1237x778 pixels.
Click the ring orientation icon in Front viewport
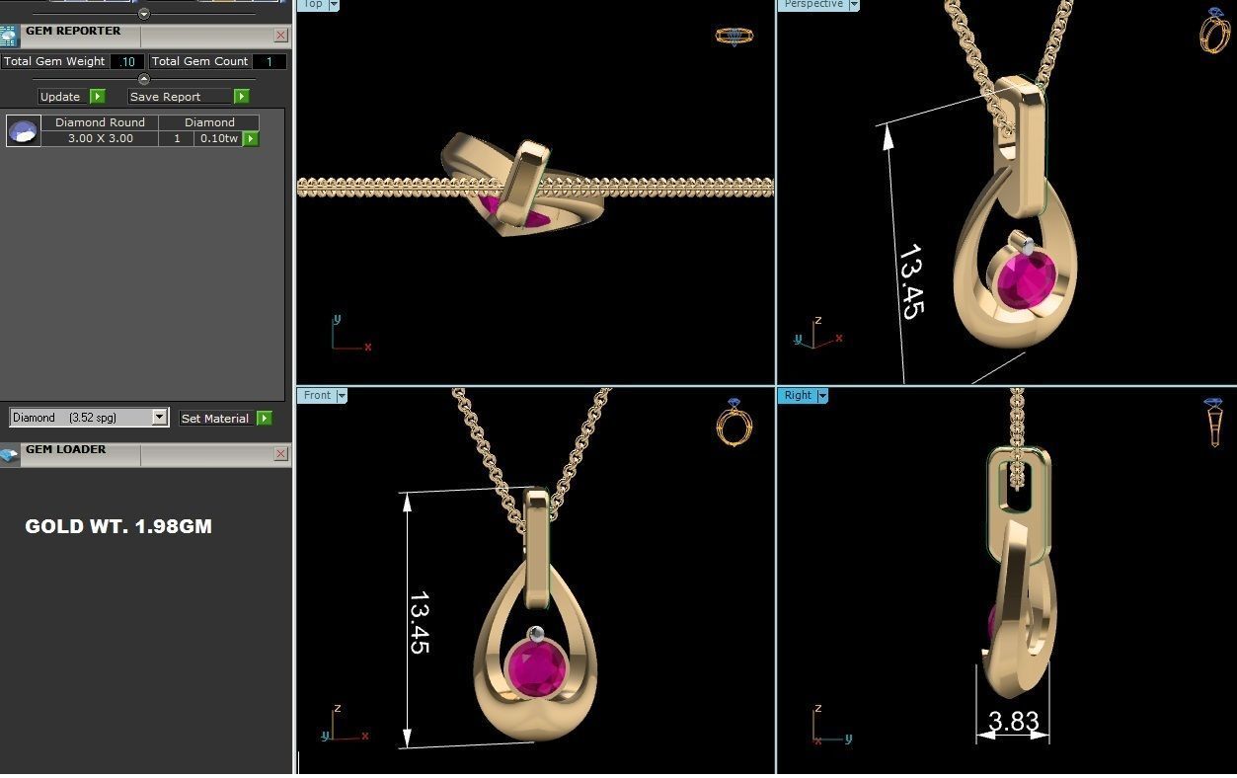coord(734,423)
